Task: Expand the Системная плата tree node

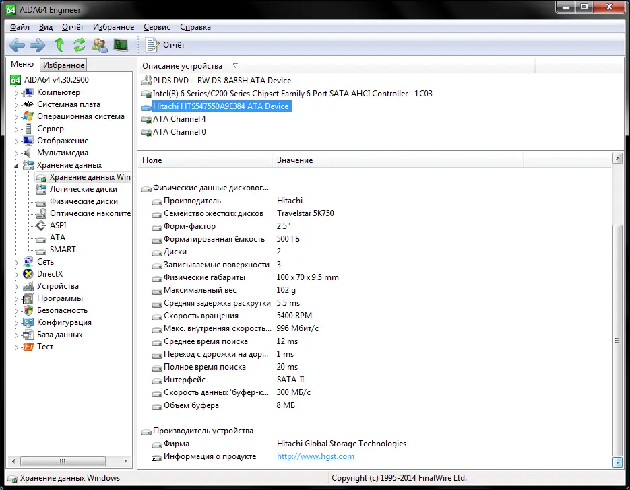Action: [17, 105]
